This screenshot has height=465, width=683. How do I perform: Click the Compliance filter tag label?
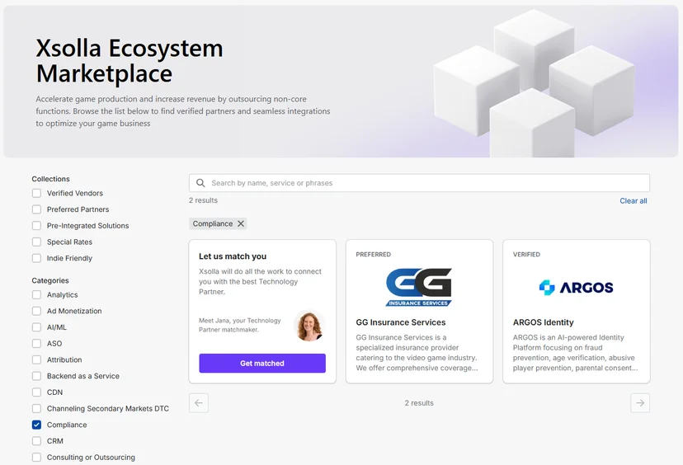pos(213,223)
